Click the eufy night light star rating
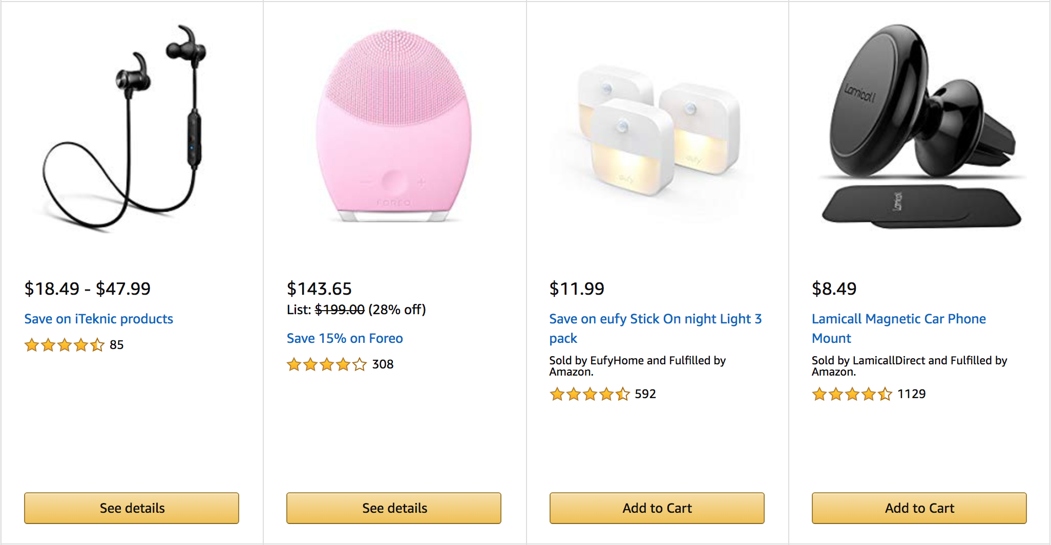Viewport: 1051px width, 545px height. point(590,394)
